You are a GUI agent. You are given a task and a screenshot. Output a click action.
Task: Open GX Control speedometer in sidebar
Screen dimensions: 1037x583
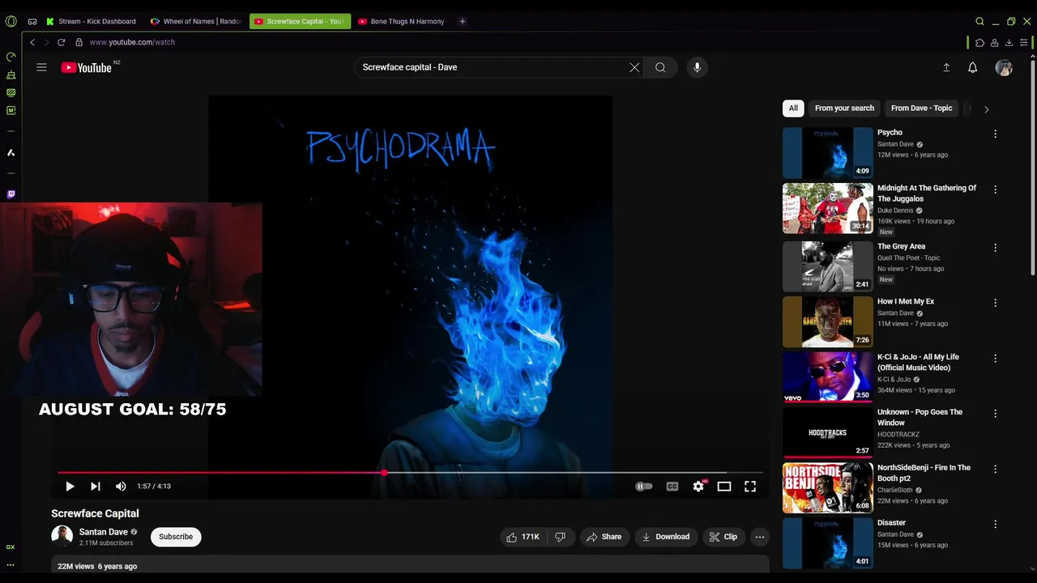[x=11, y=57]
